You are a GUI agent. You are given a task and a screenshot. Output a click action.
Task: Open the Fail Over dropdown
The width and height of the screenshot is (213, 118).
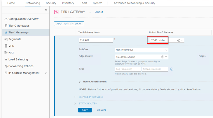141,50
